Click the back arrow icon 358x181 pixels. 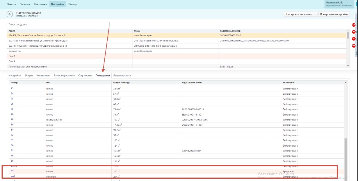pyautogui.click(x=10, y=14)
